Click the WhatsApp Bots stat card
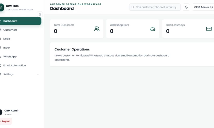Image resolution: width=214 pixels, height=128 pixels. [133, 29]
